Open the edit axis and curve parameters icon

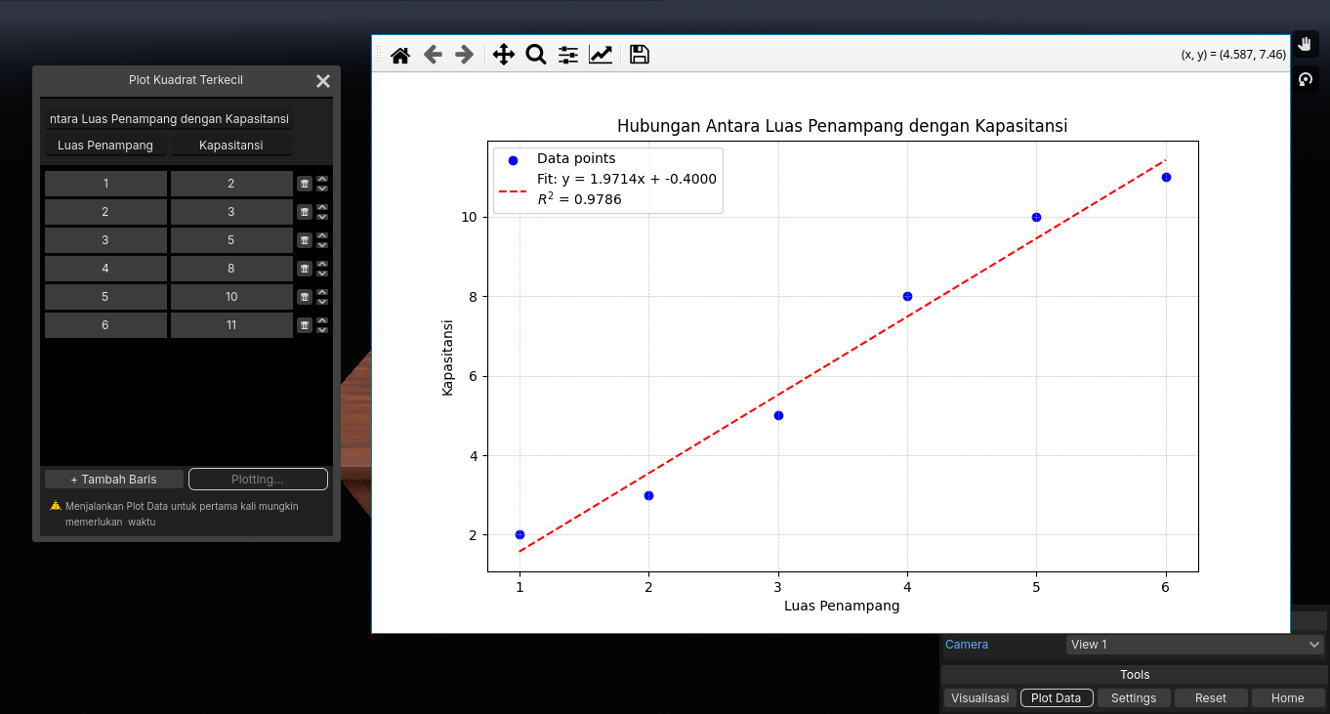[601, 55]
